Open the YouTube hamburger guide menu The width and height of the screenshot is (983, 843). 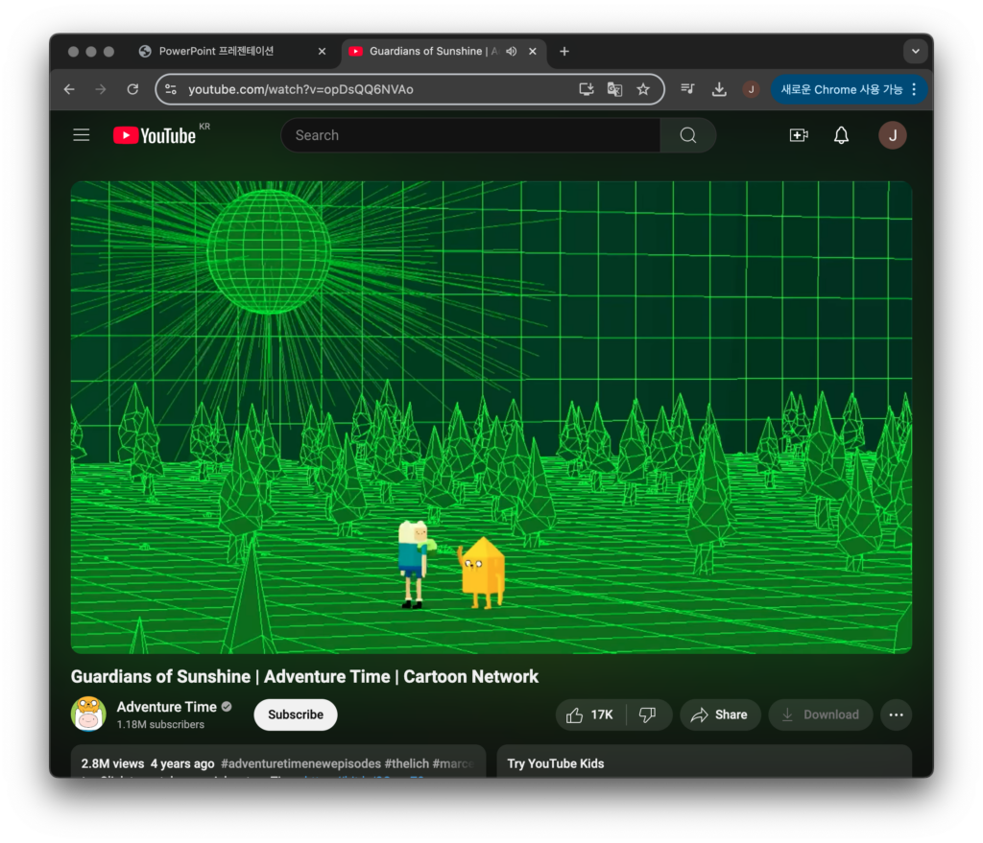pyautogui.click(x=82, y=135)
